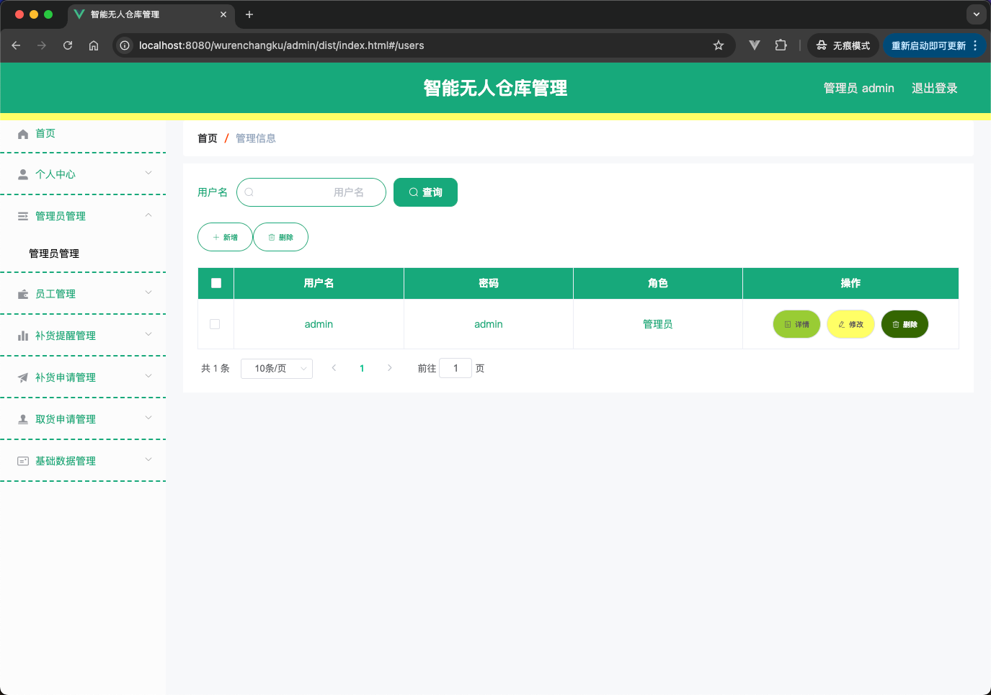Click the card icon beside 基础数据管理
The image size is (991, 695).
23,461
